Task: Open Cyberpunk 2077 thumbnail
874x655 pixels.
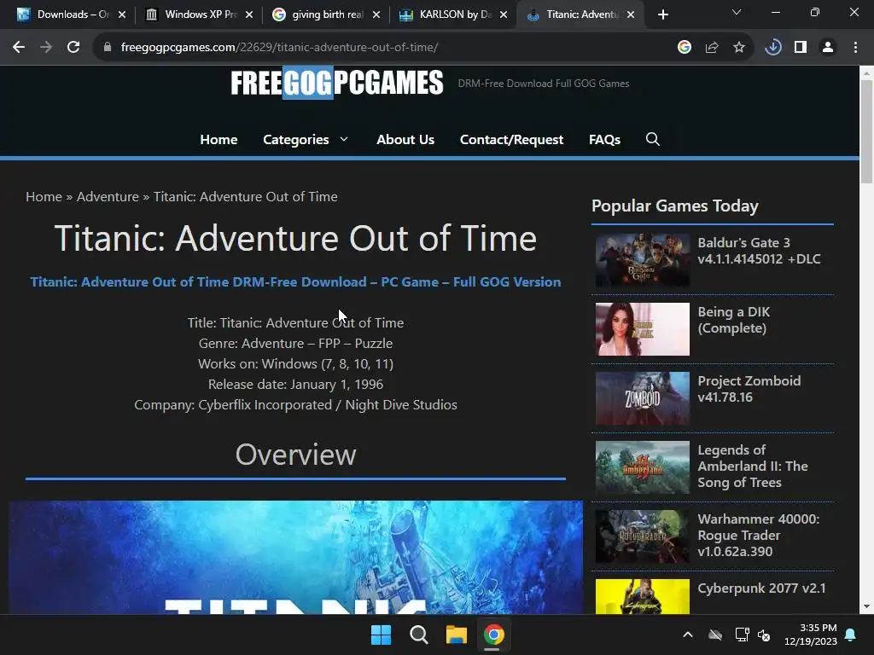Action: click(642, 596)
